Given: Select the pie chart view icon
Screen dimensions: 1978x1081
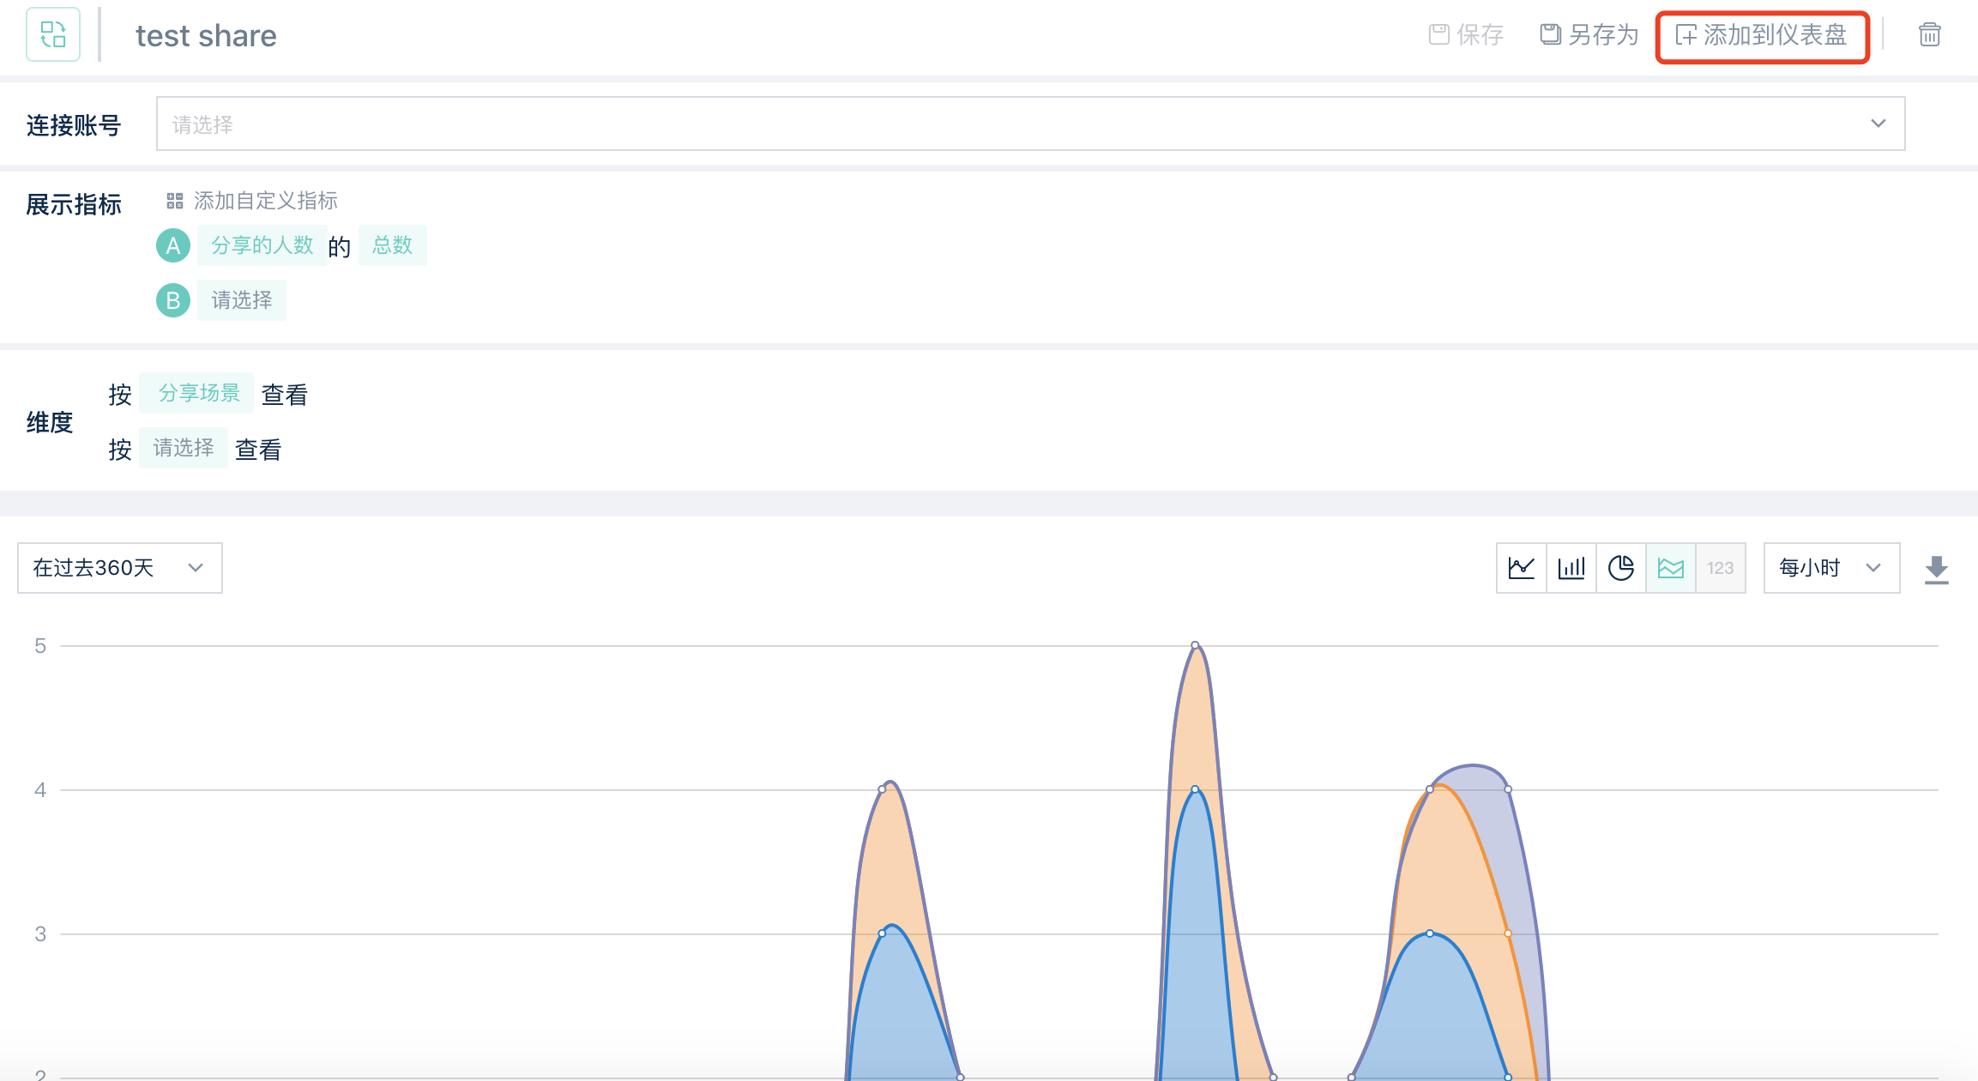Looking at the screenshot, I should point(1621,568).
